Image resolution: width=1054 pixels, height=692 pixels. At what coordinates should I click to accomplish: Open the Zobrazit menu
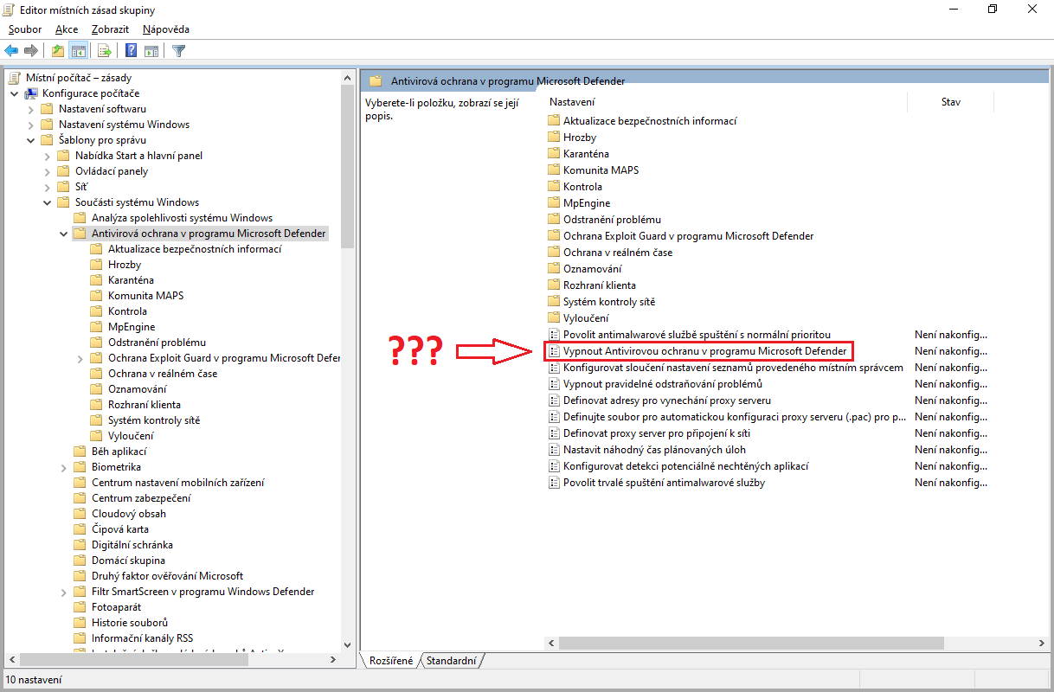(x=112, y=29)
